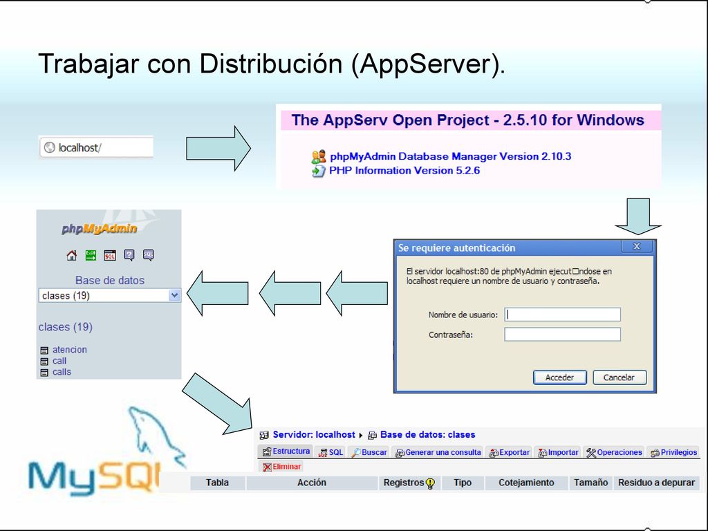Open the SQL documentation icon in sidebar
Screen dimensions: 708x531
148,255
